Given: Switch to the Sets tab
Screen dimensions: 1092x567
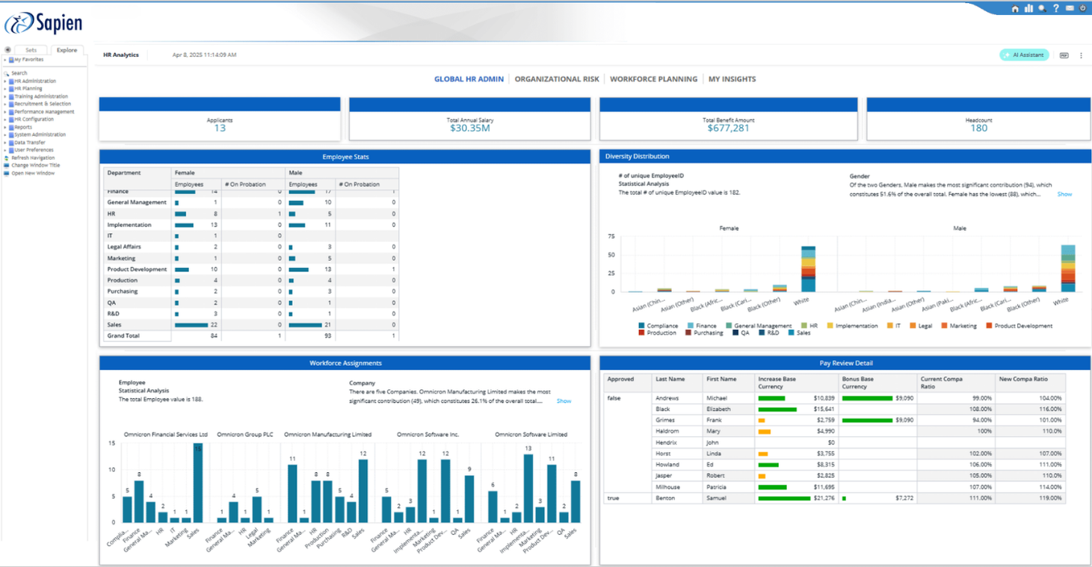Looking at the screenshot, I should [x=31, y=50].
